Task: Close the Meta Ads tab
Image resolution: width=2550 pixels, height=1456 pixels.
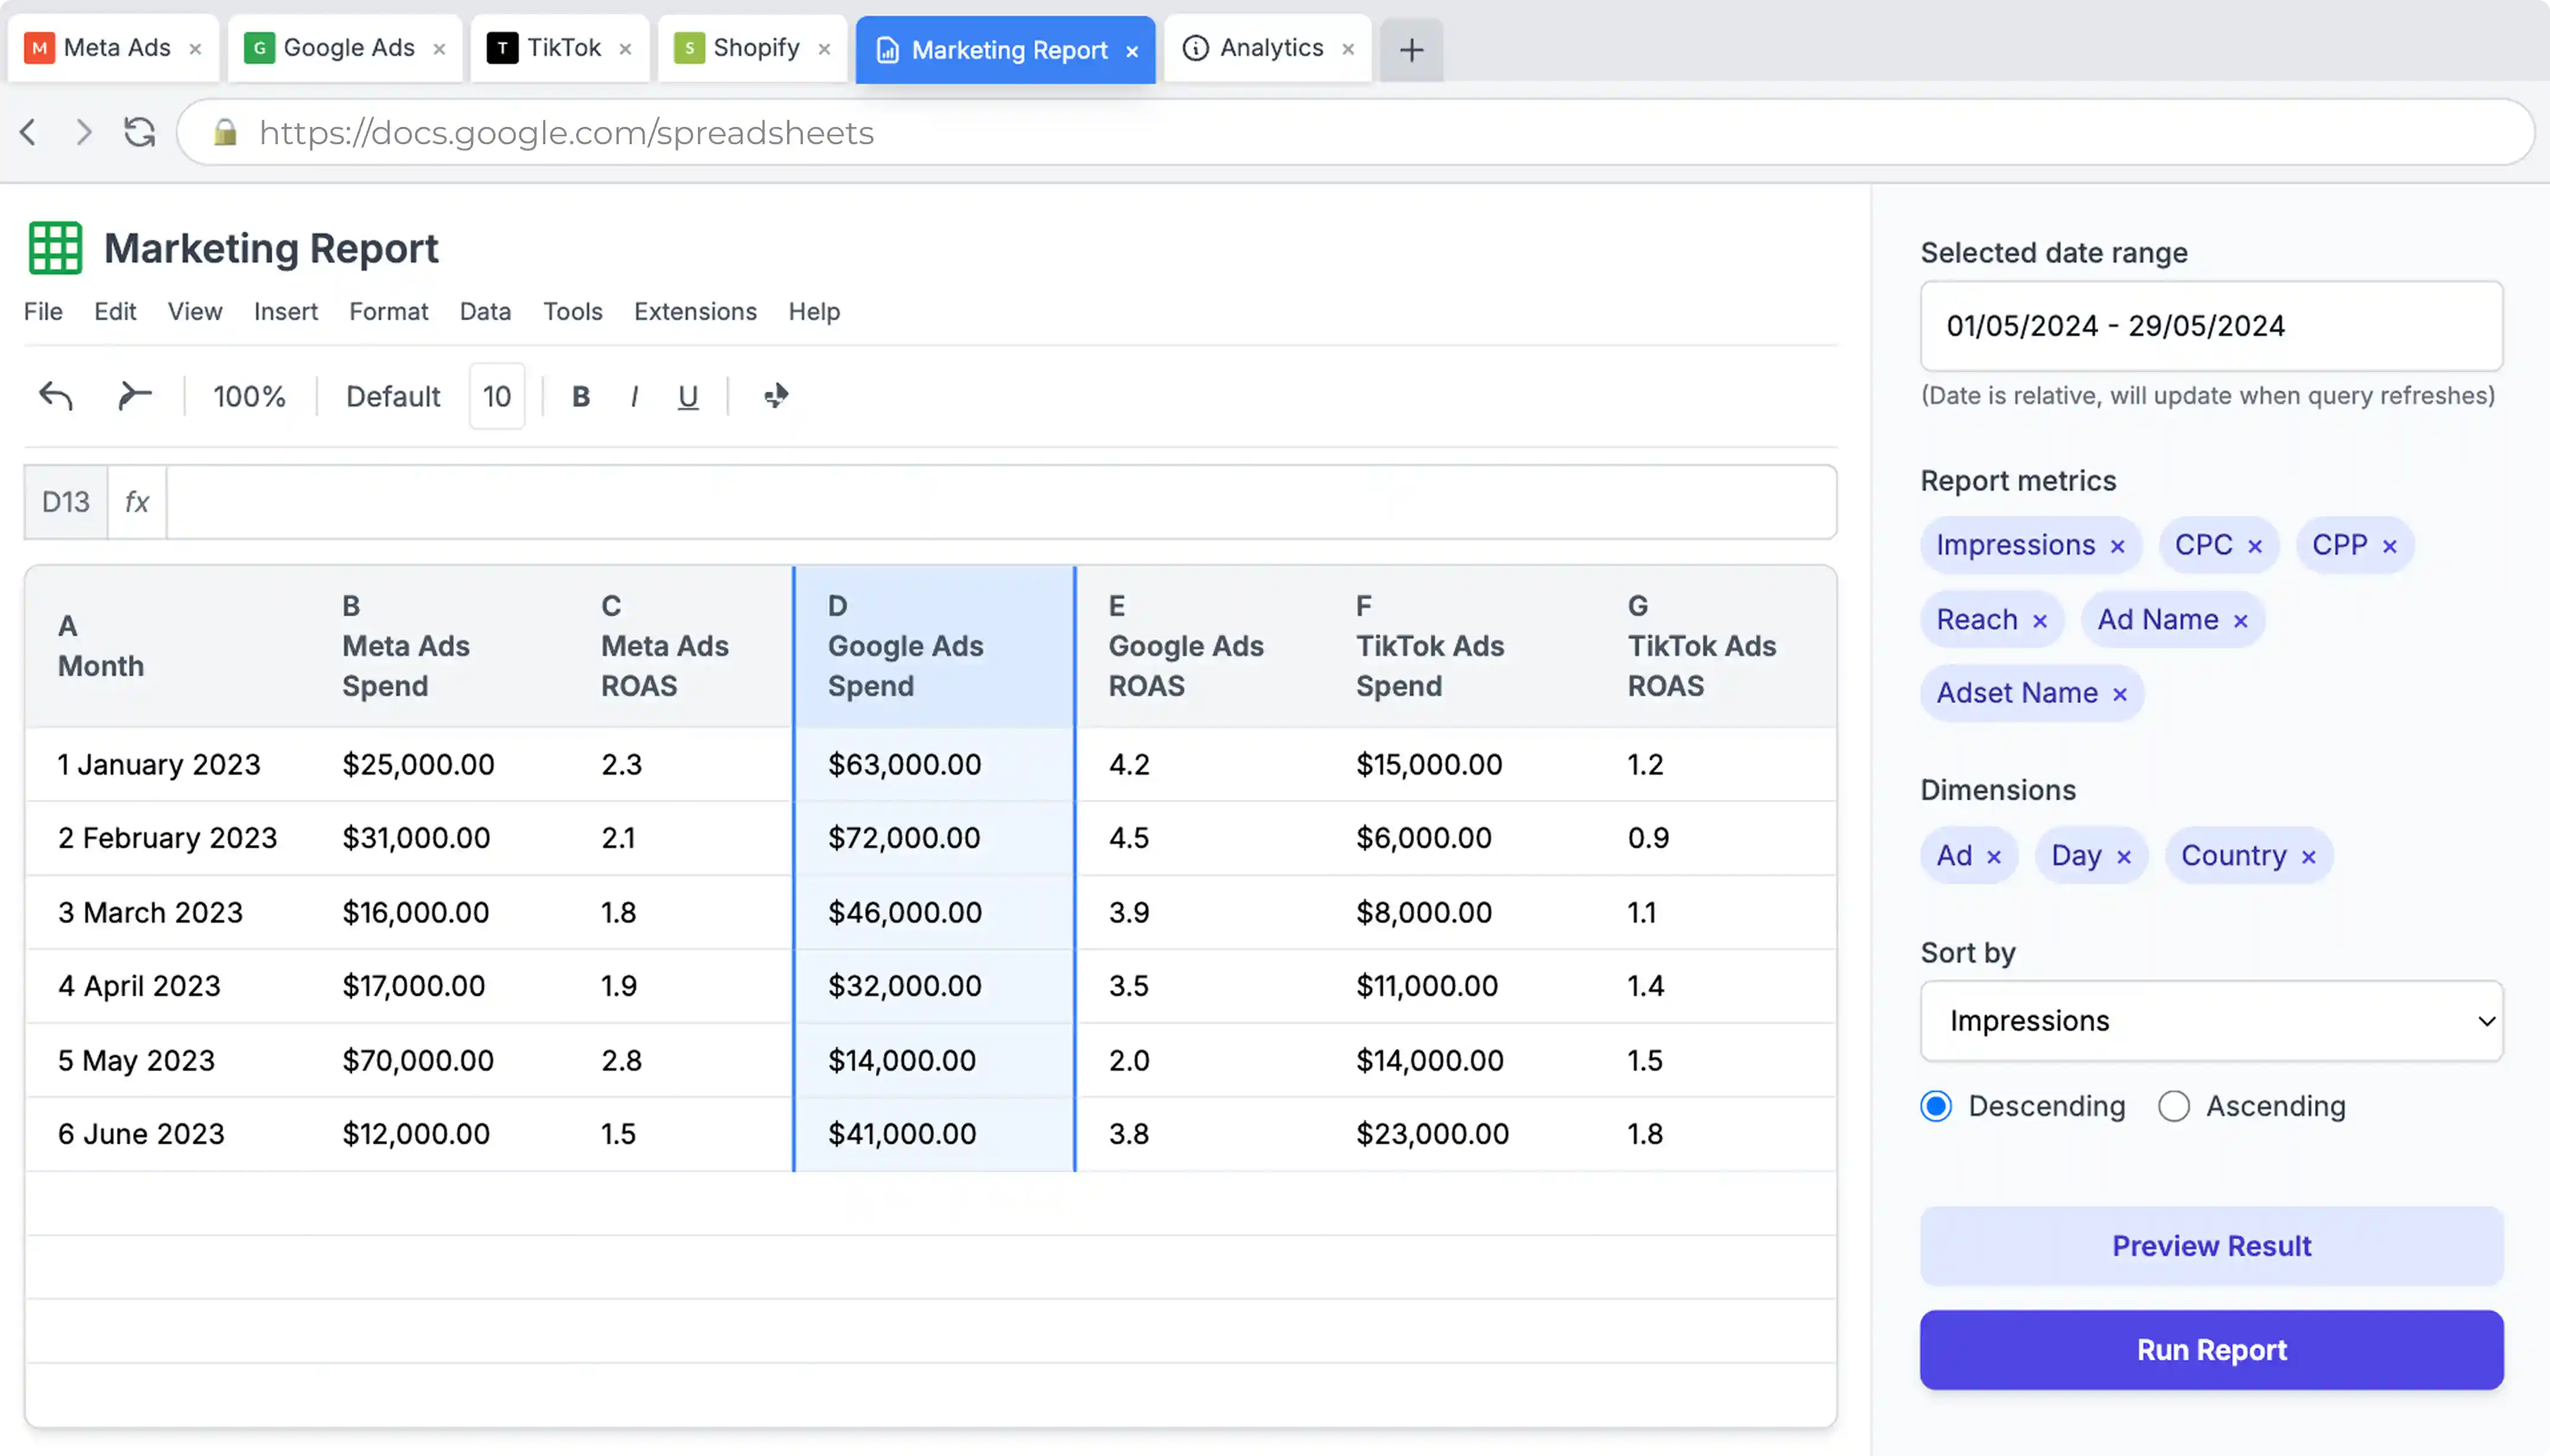Action: 195,49
